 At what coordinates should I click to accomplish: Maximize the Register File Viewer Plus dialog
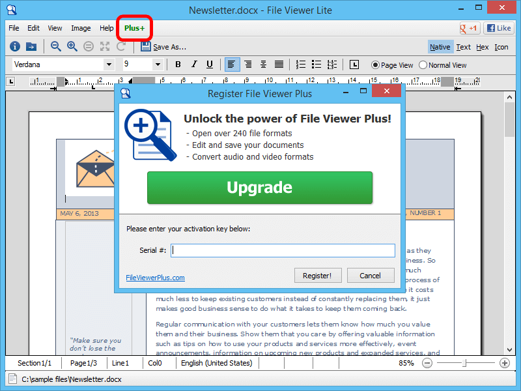click(363, 91)
